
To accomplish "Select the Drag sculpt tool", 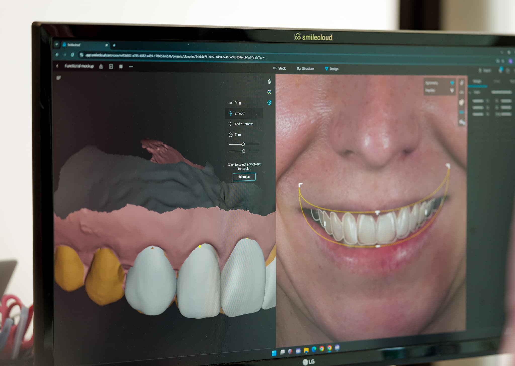I will click(237, 103).
